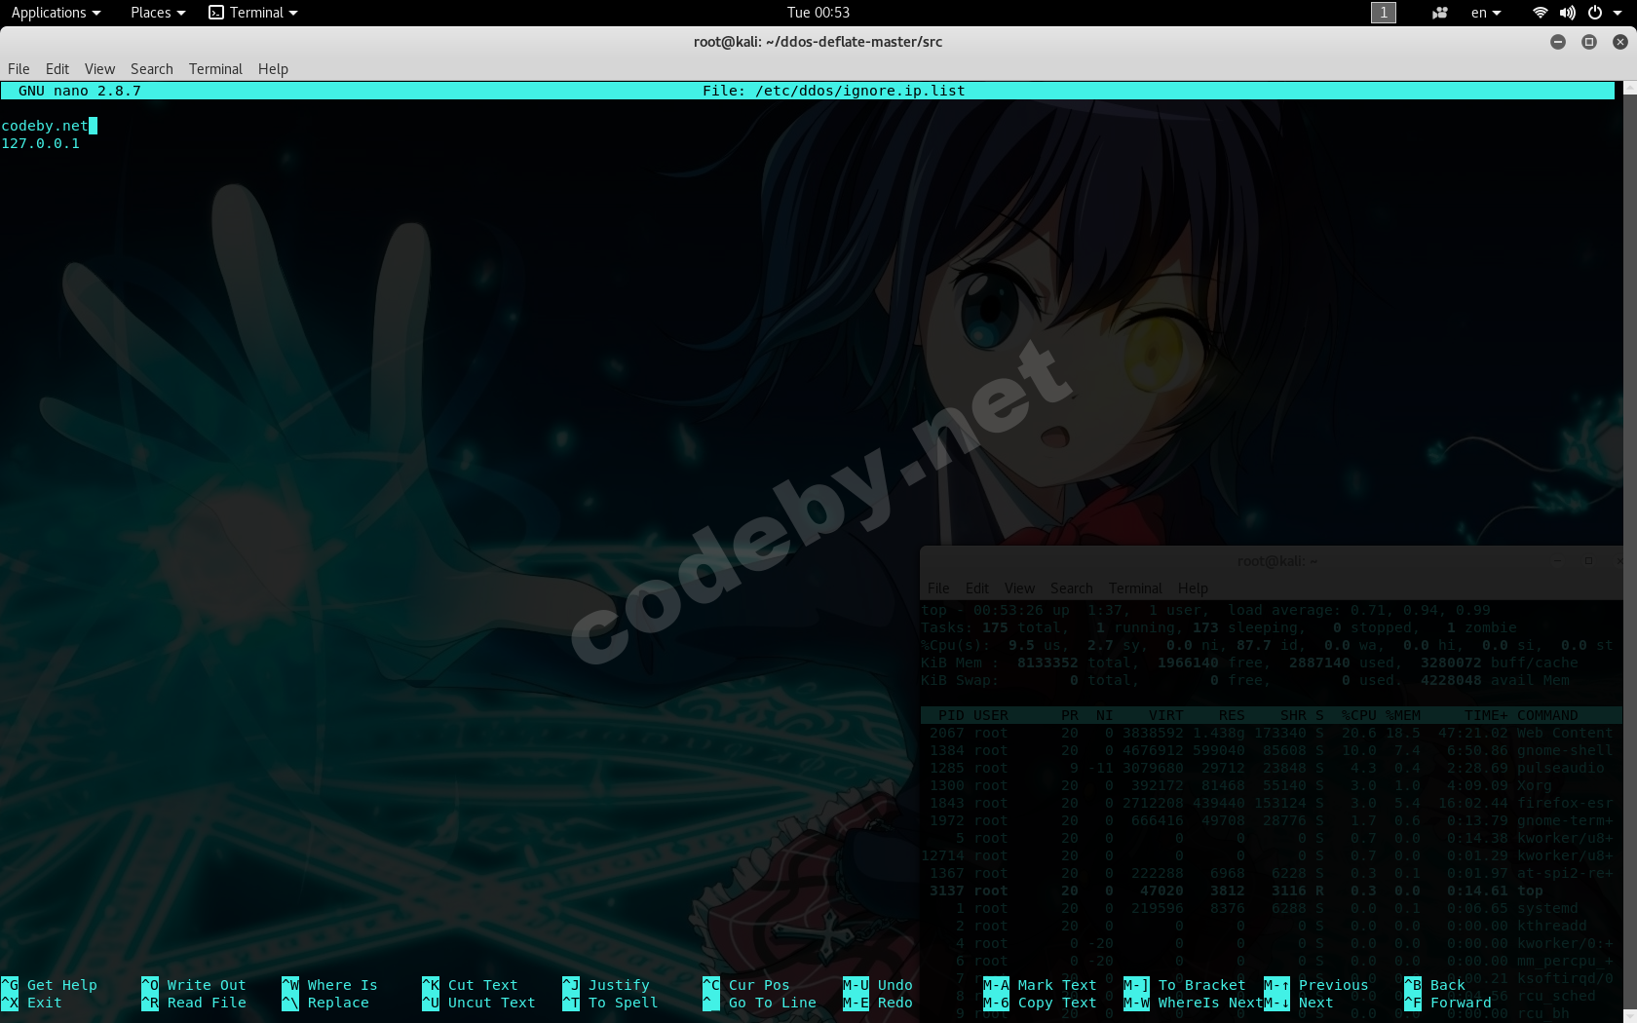Click the volume speaker icon
The width and height of the screenshot is (1637, 1023).
1567,13
